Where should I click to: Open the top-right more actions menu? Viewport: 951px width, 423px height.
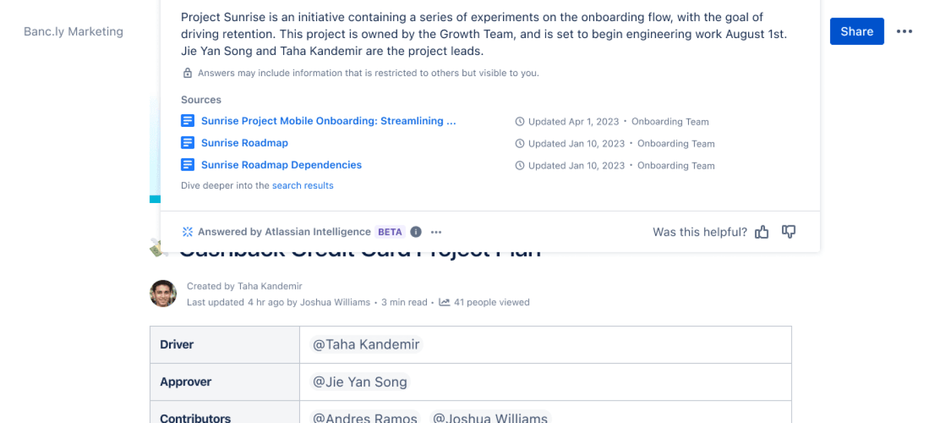[905, 31]
